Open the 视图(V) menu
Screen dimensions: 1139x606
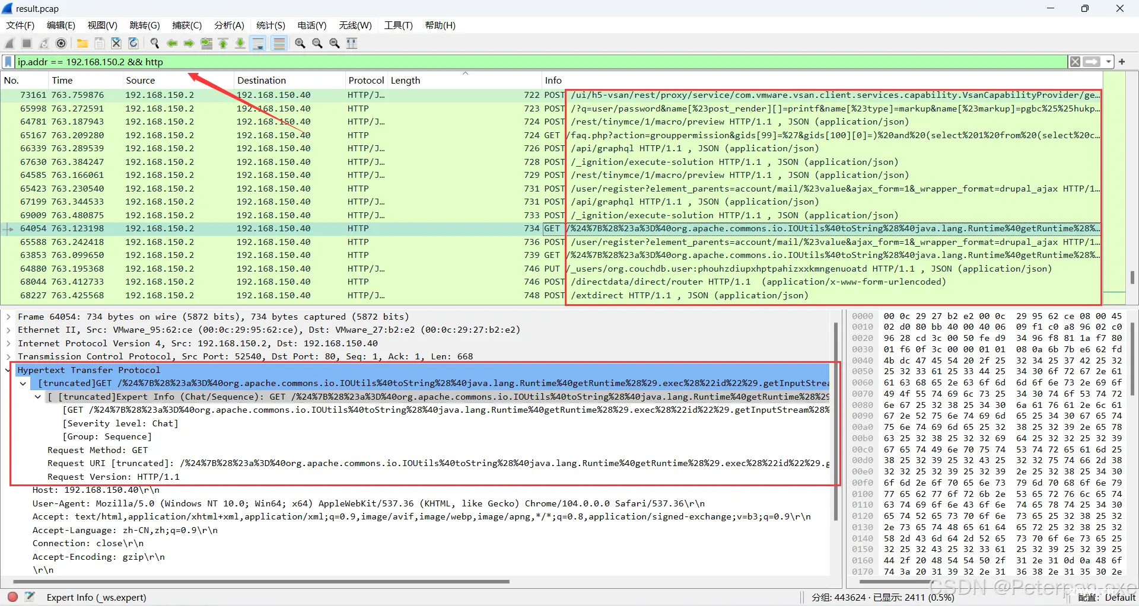coord(103,25)
